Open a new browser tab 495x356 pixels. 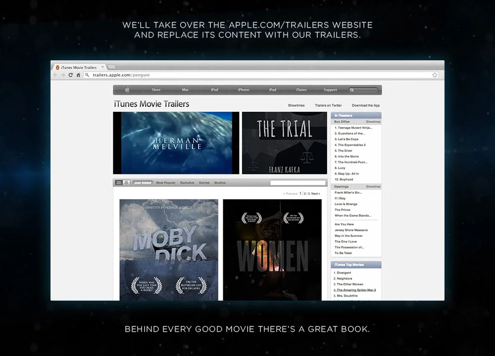112,67
